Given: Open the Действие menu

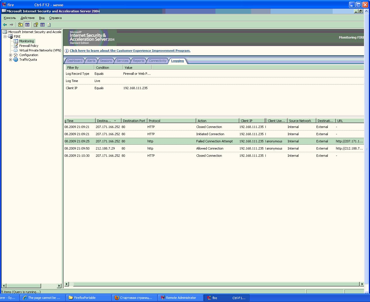Looking at the screenshot, I should point(28,18).
